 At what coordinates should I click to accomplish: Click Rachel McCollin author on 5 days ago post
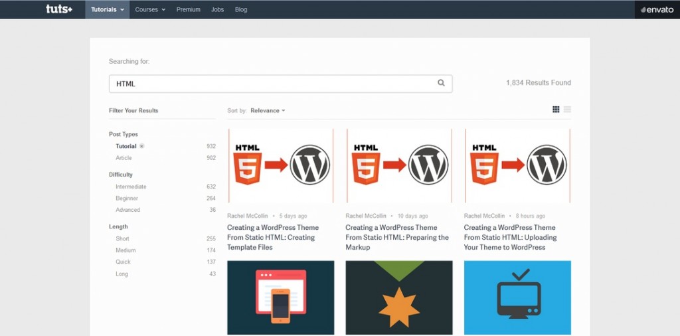(x=248, y=216)
